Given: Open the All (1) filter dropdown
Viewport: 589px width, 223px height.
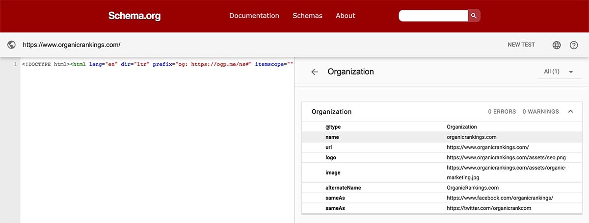Looking at the screenshot, I should (x=560, y=72).
